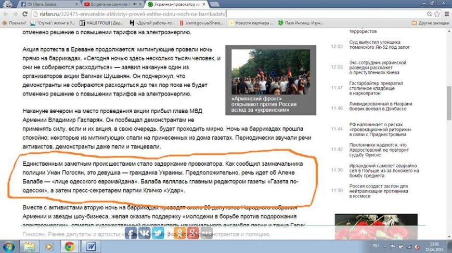Select the 'Украинка-провокатор' tab
This screenshot has height=253, width=452.
(x=176, y=4)
